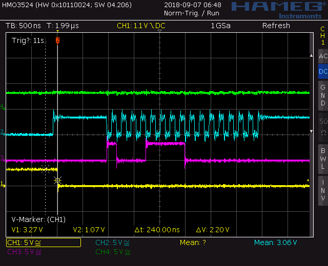Click channel 4 ground level indicator

3,107
